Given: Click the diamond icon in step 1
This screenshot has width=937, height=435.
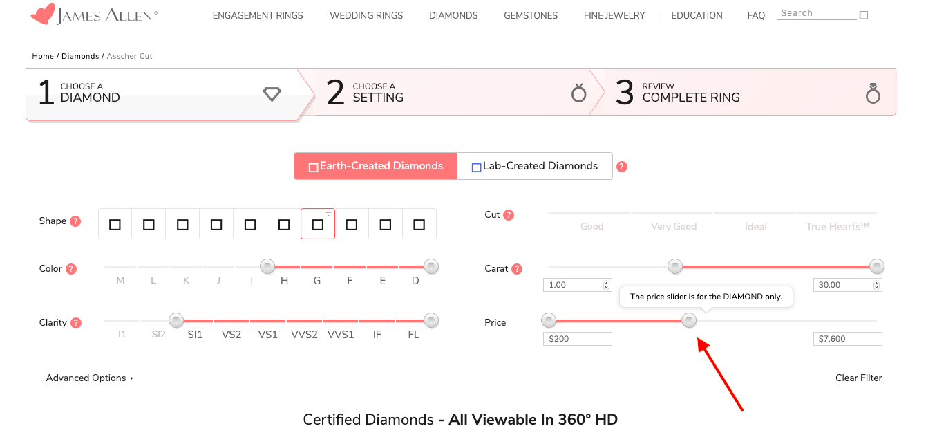Looking at the screenshot, I should coord(272,94).
